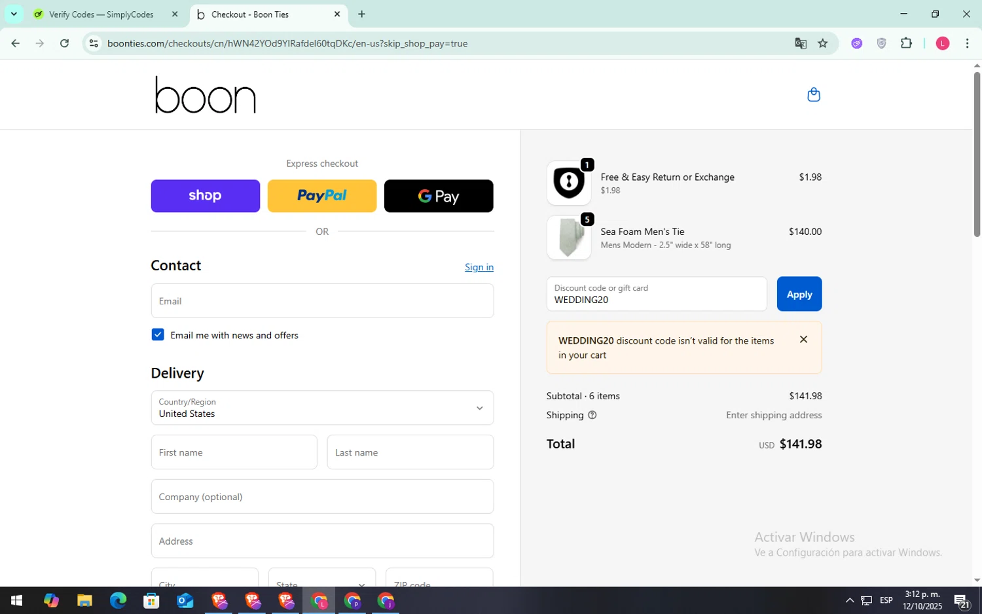
Task: Pay with Shop Pay express button
Action: 205,196
